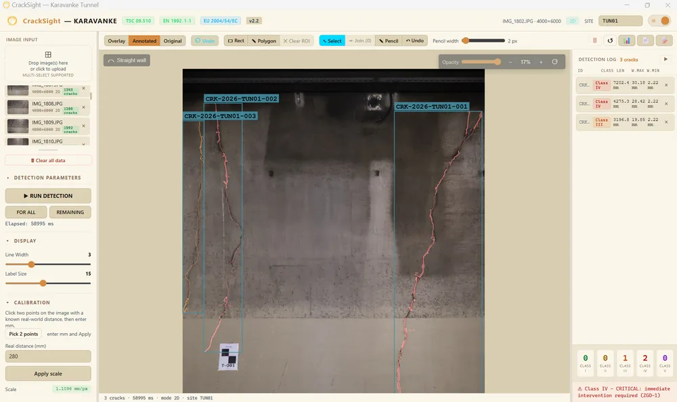The height and width of the screenshot is (402, 677).
Task: Remove IMG_1808.JPG with its X icon
Action: point(84,107)
